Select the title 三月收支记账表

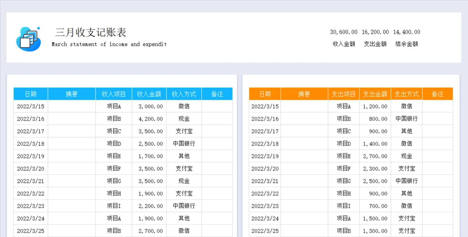[x=90, y=32]
